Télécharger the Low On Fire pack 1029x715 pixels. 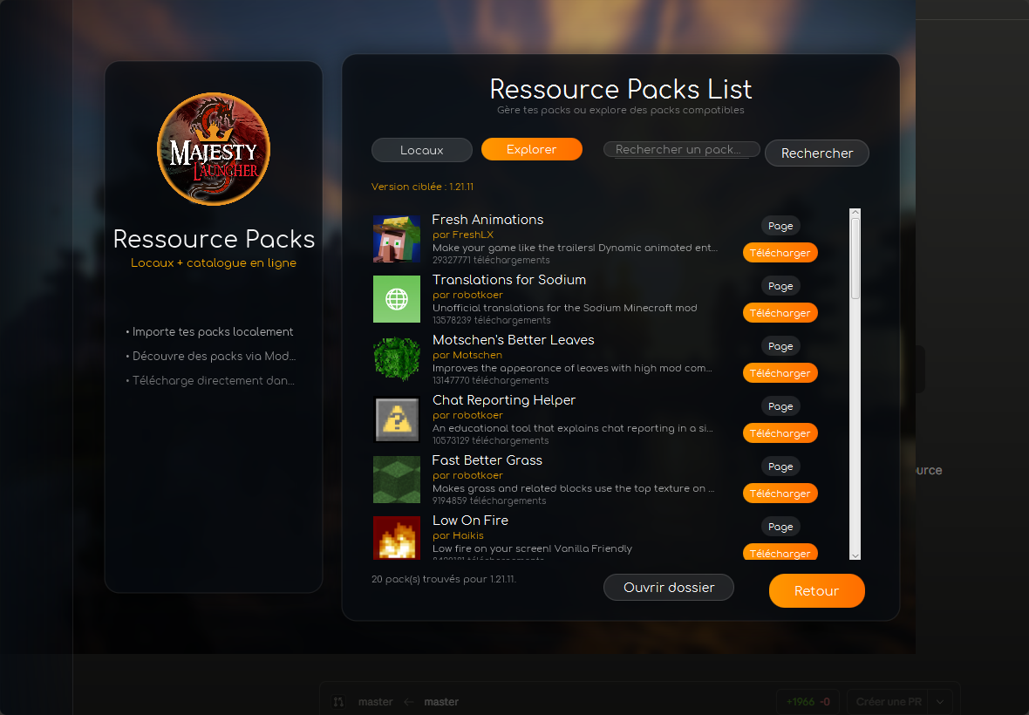tap(780, 552)
